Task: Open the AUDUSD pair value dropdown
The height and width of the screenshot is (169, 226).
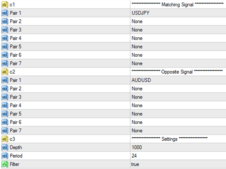Action: (x=178, y=80)
